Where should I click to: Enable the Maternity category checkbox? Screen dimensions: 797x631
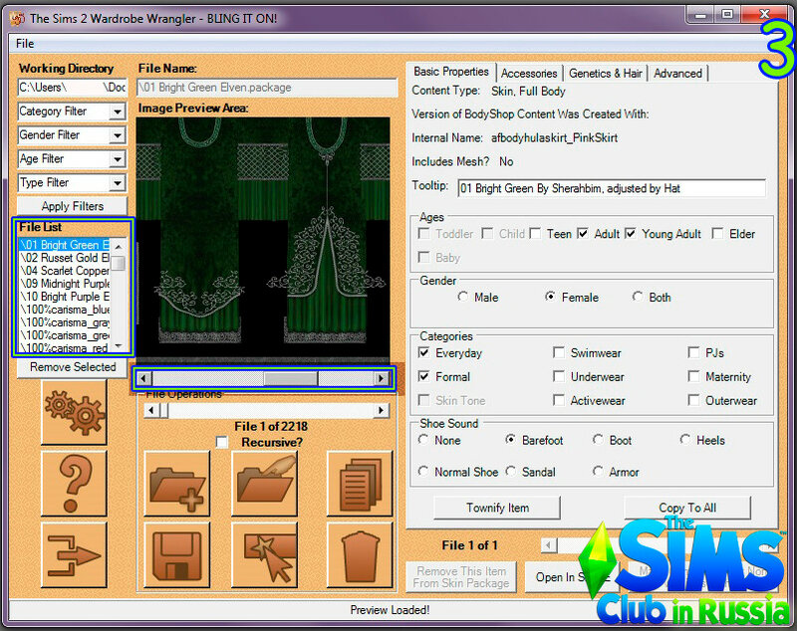click(693, 376)
